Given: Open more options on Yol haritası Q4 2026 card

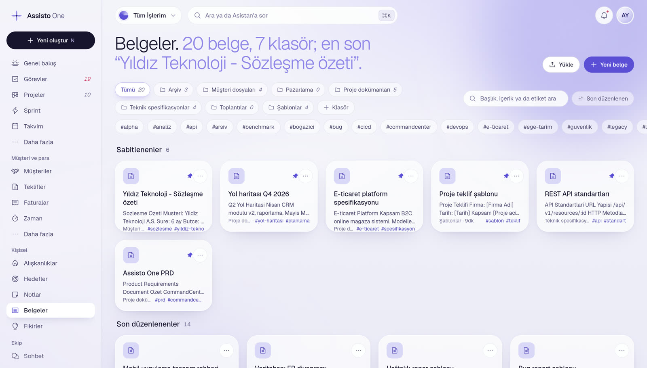Looking at the screenshot, I should 306,176.
